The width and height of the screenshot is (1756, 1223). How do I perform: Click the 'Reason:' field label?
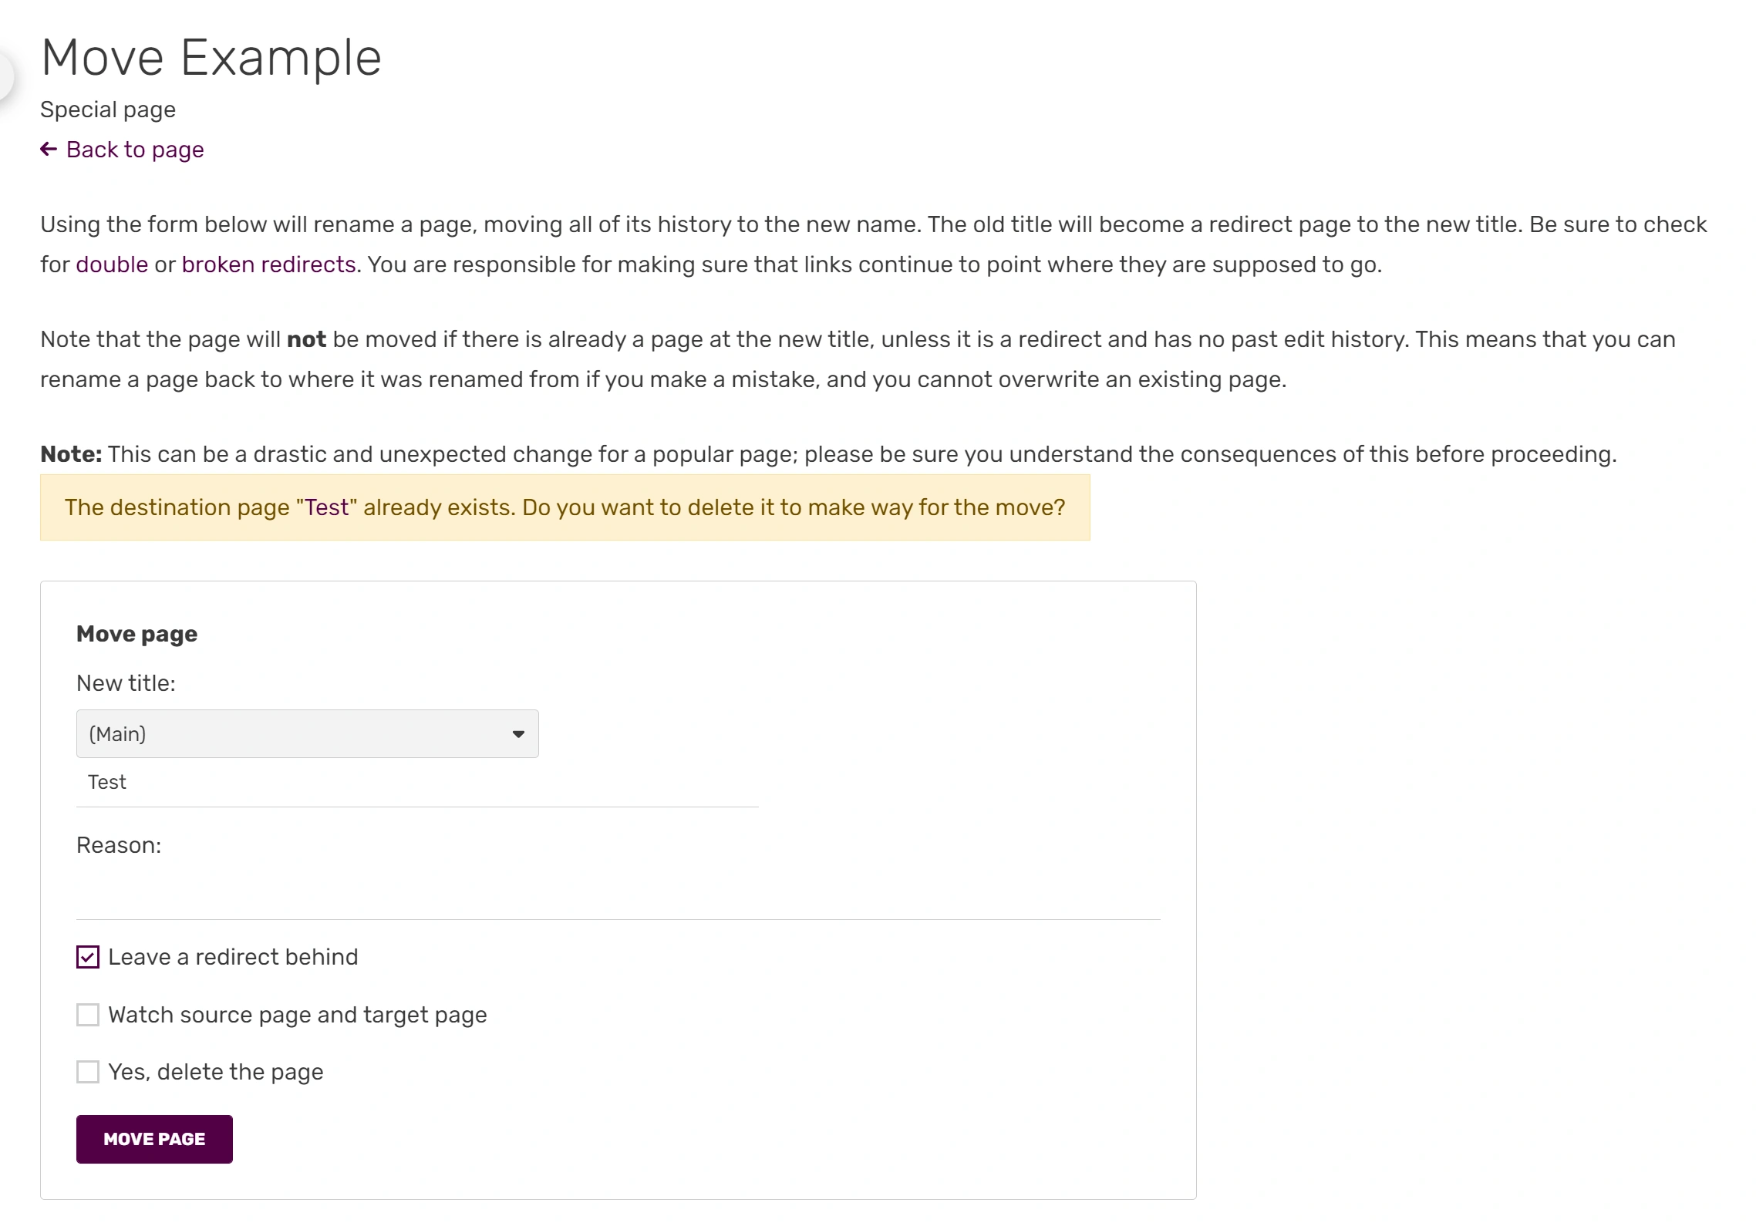tap(119, 845)
